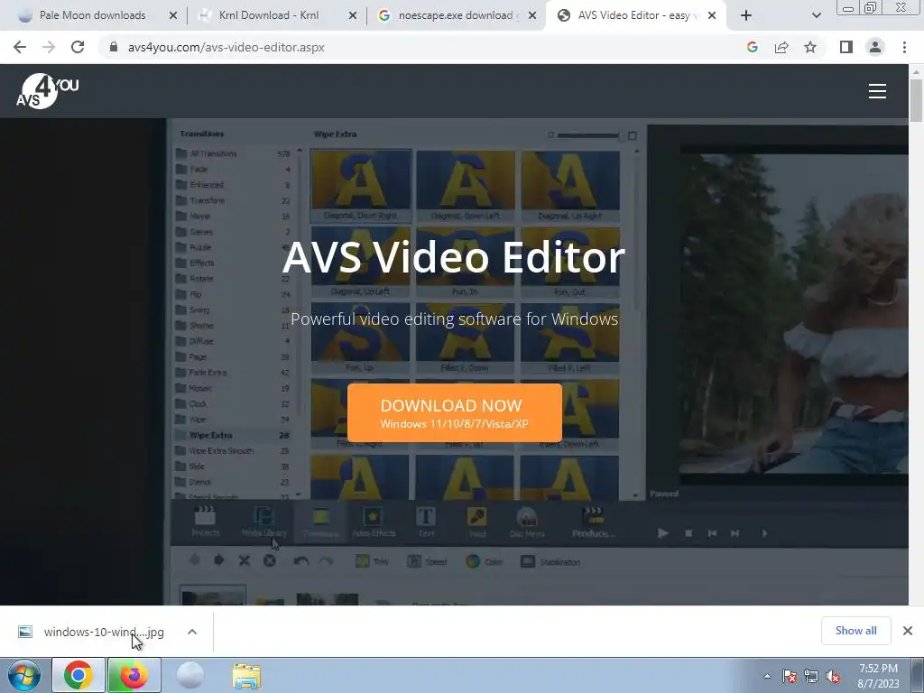The height and width of the screenshot is (693, 924).
Task: Focus the address bar with avs4you.com URL
Action: click(x=412, y=47)
